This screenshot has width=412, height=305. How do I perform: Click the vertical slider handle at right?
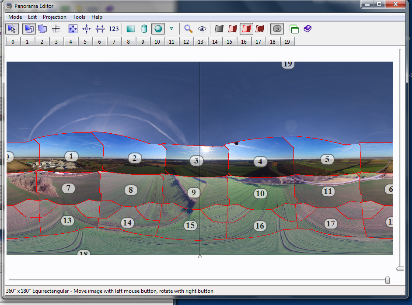point(400,268)
